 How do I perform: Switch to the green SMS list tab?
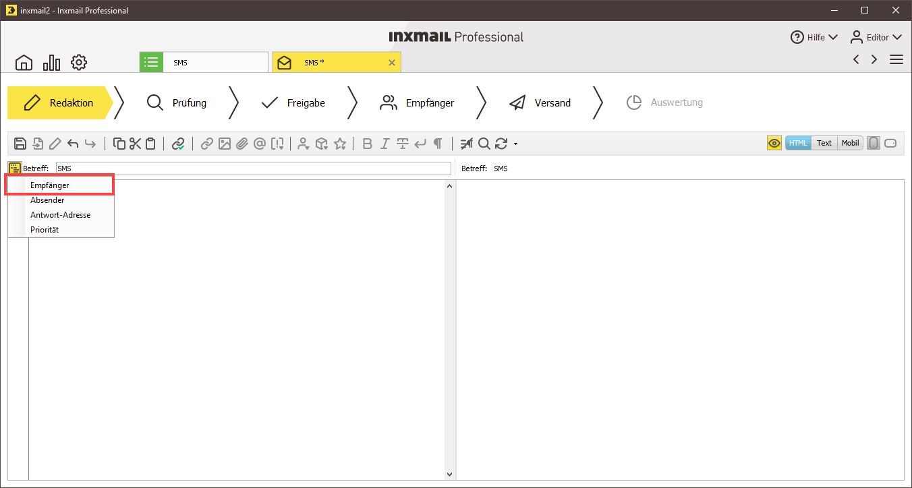point(204,62)
